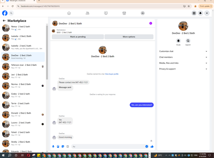Viewport: 214px width, 158px height.
Task: Expand Privacy & support section
Action: (183, 69)
